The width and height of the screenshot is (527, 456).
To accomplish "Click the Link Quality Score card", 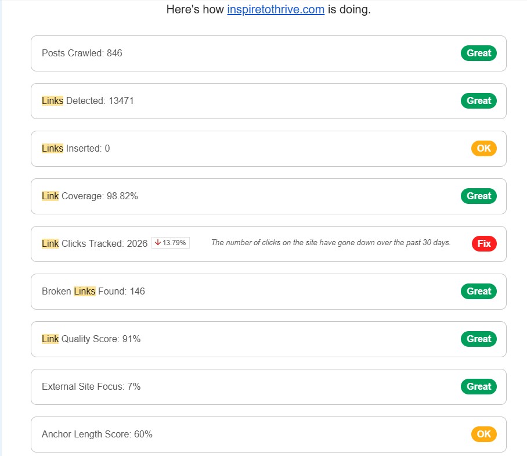I will click(x=267, y=339).
